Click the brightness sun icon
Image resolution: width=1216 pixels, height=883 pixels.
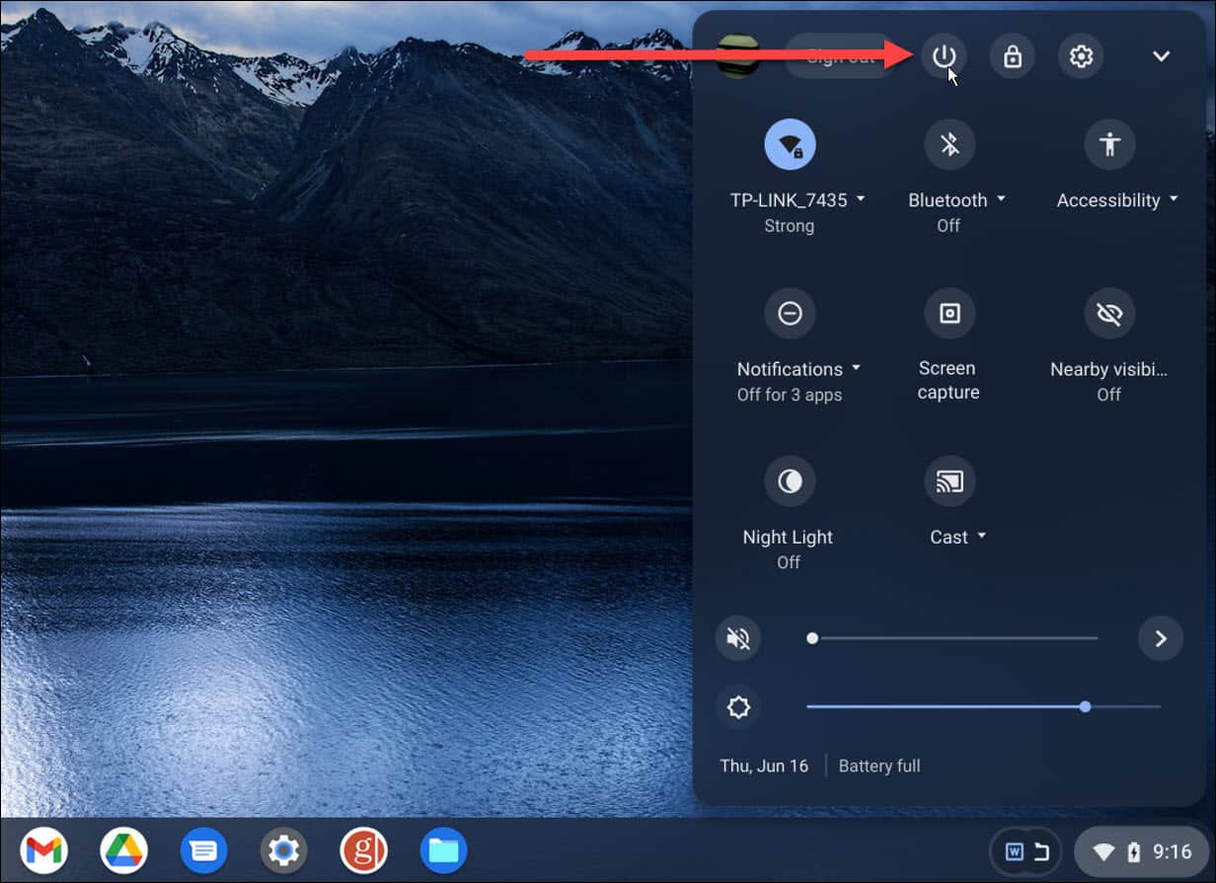tap(738, 707)
